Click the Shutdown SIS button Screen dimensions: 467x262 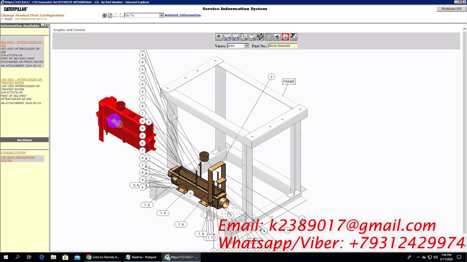click(451, 9)
